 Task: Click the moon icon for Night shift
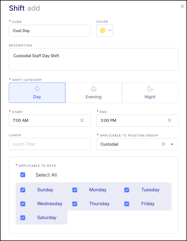[x=150, y=89]
